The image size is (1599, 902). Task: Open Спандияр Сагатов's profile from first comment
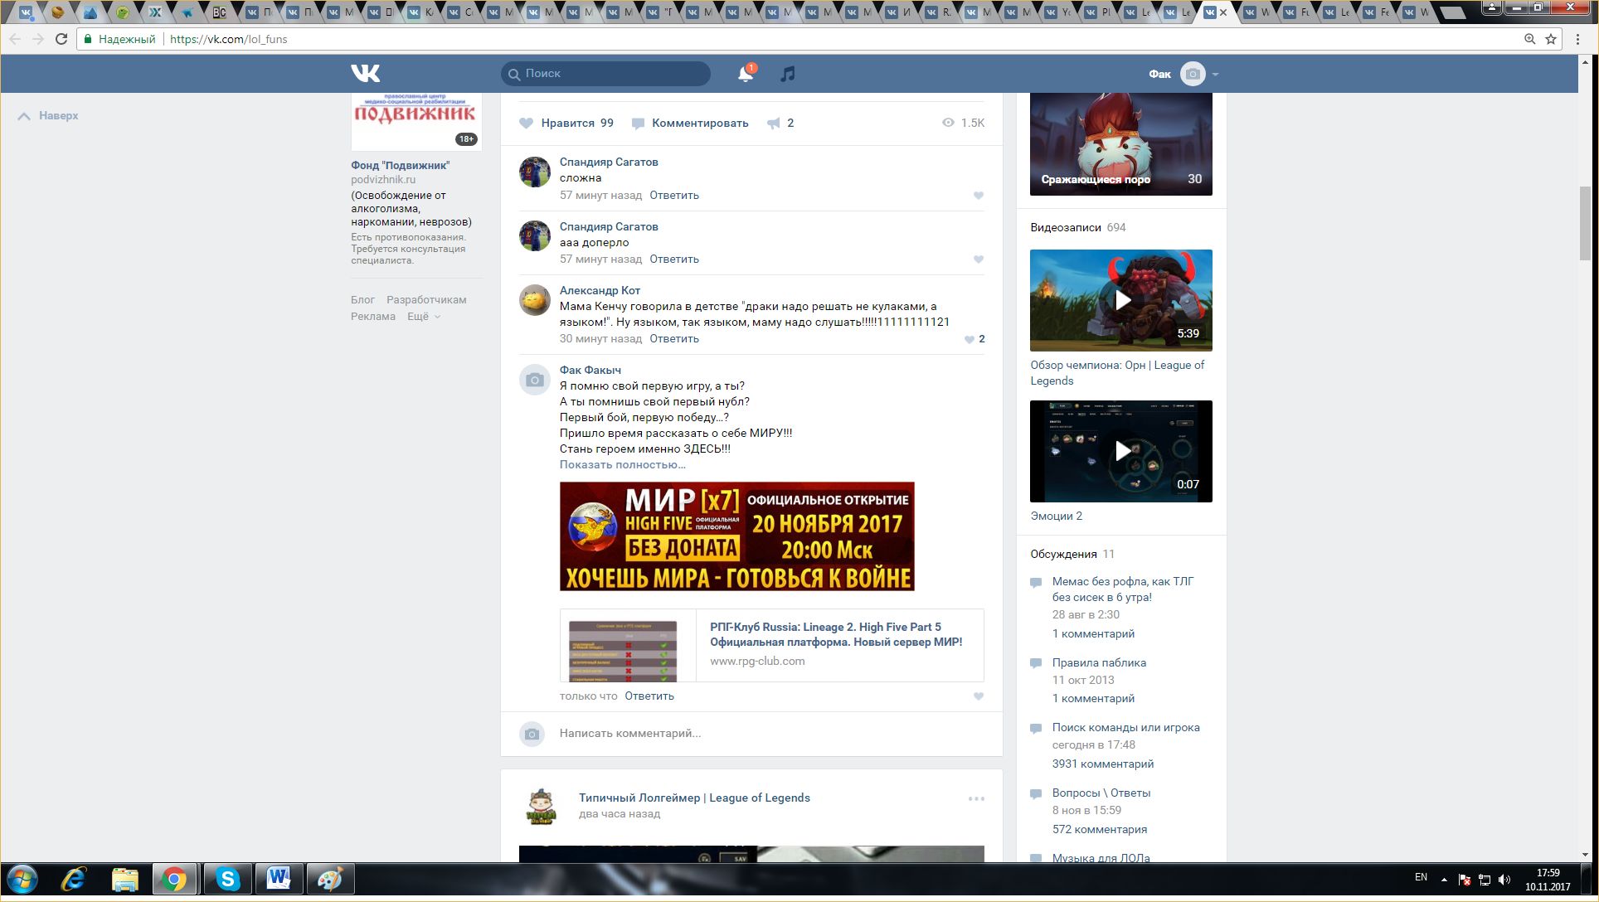(x=609, y=162)
